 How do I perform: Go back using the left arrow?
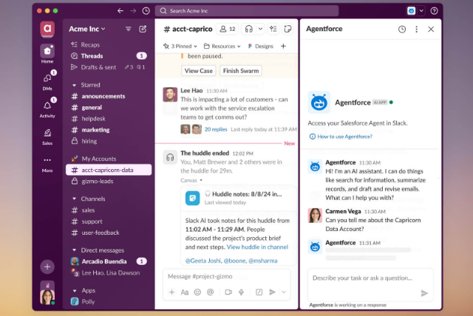[x=120, y=11]
